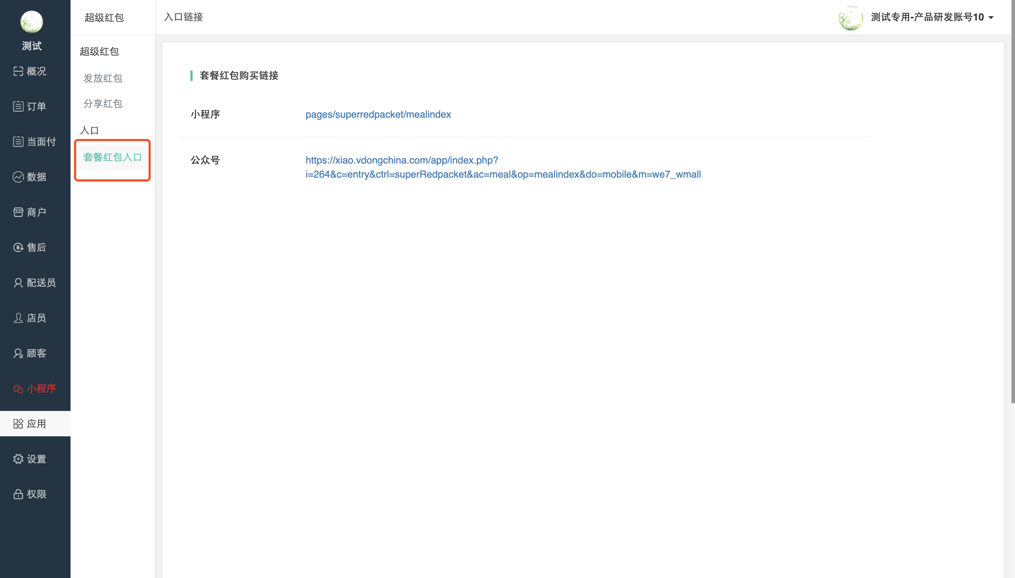
Task: Open 售后 menu label
Action: click(37, 247)
